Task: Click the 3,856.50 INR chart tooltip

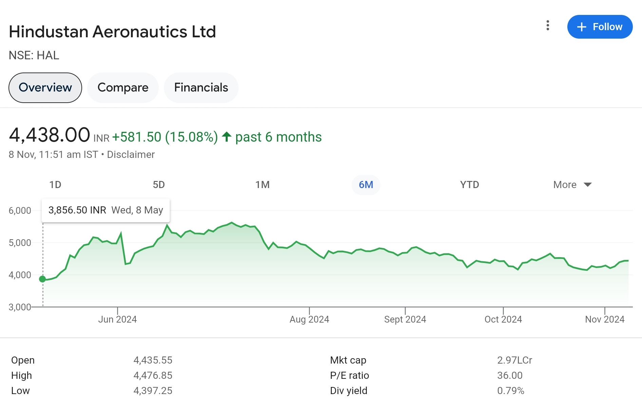Action: [x=106, y=210]
